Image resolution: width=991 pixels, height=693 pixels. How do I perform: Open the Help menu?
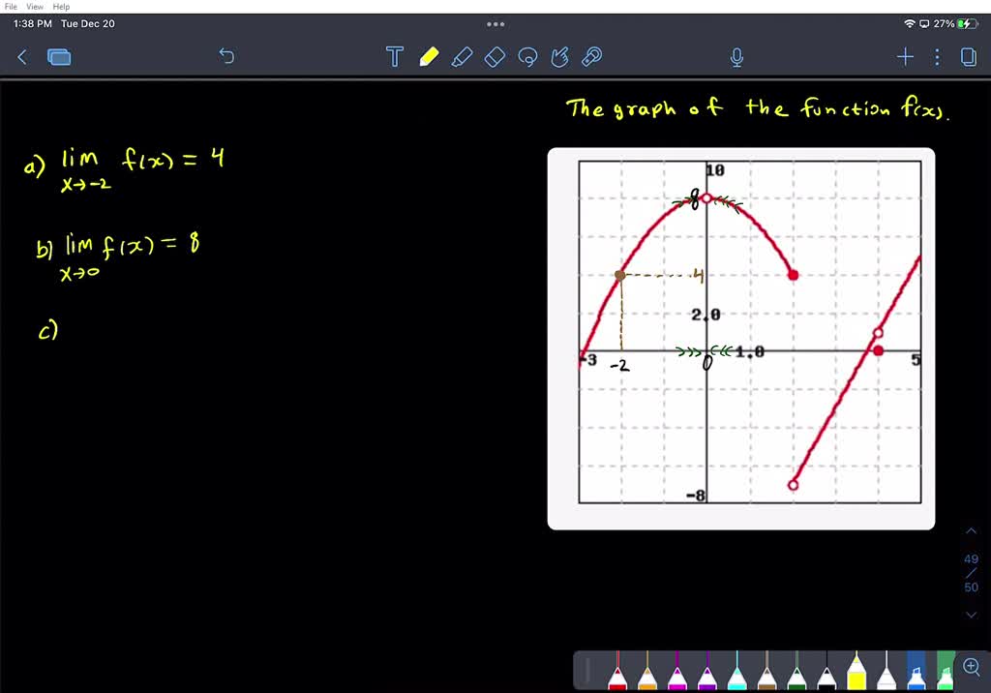(60, 6)
